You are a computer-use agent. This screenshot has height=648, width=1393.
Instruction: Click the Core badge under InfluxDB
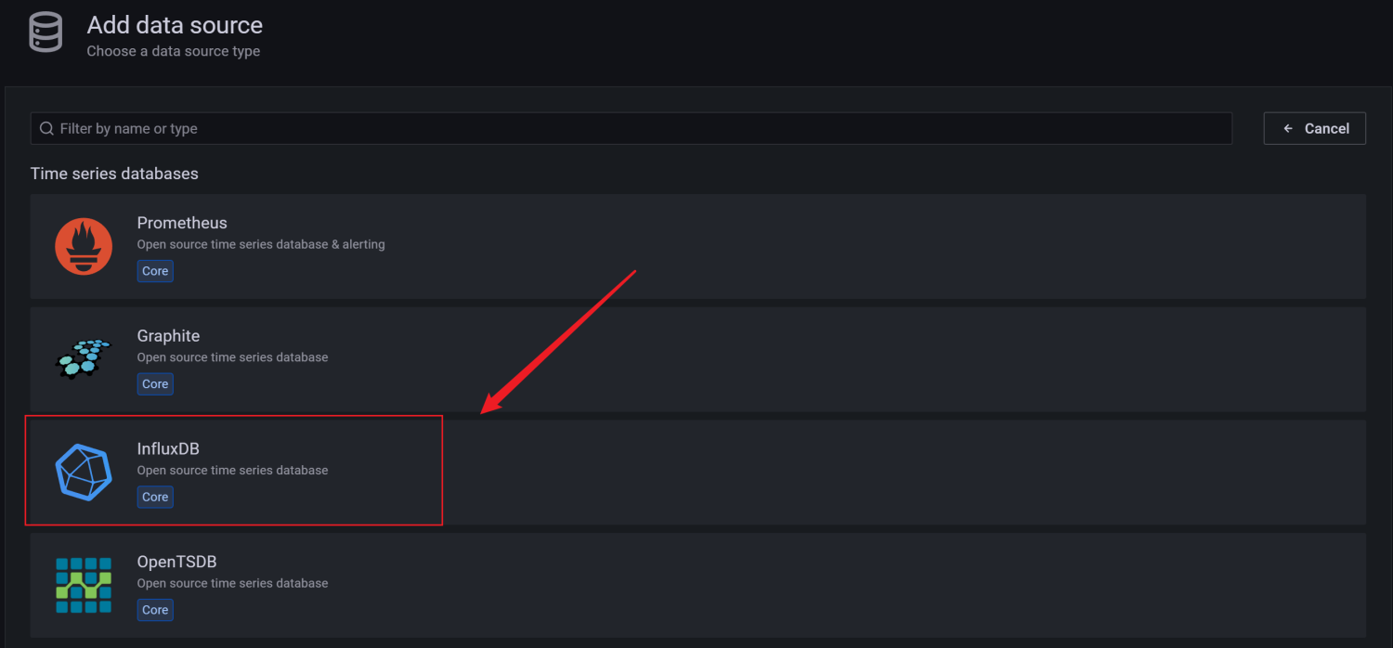coord(155,497)
